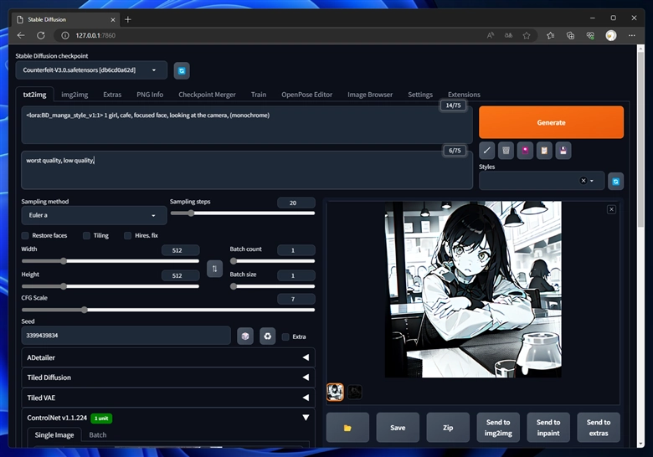
Task: Swap width and height values
Action: point(214,269)
